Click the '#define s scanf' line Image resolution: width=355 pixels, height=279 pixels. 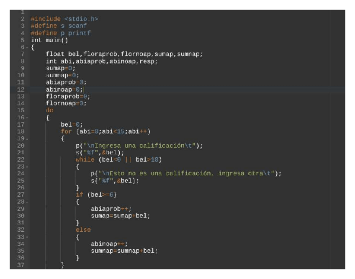click(x=59, y=26)
